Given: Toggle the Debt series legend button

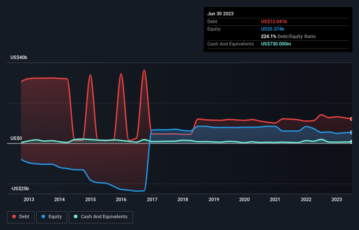Looking at the screenshot, I should coord(21,217).
